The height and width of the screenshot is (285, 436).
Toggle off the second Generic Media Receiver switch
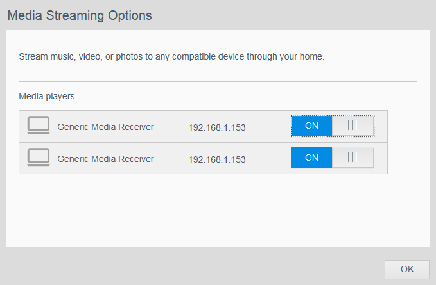pos(332,158)
